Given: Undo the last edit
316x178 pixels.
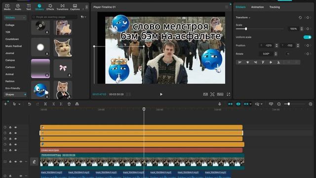Looking at the screenshot, I should [x=30, y=104].
